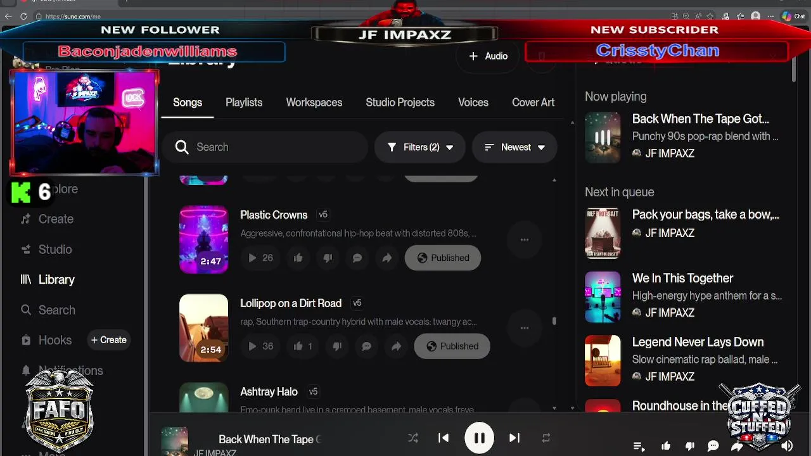Open the Cover Art tab

click(x=533, y=103)
